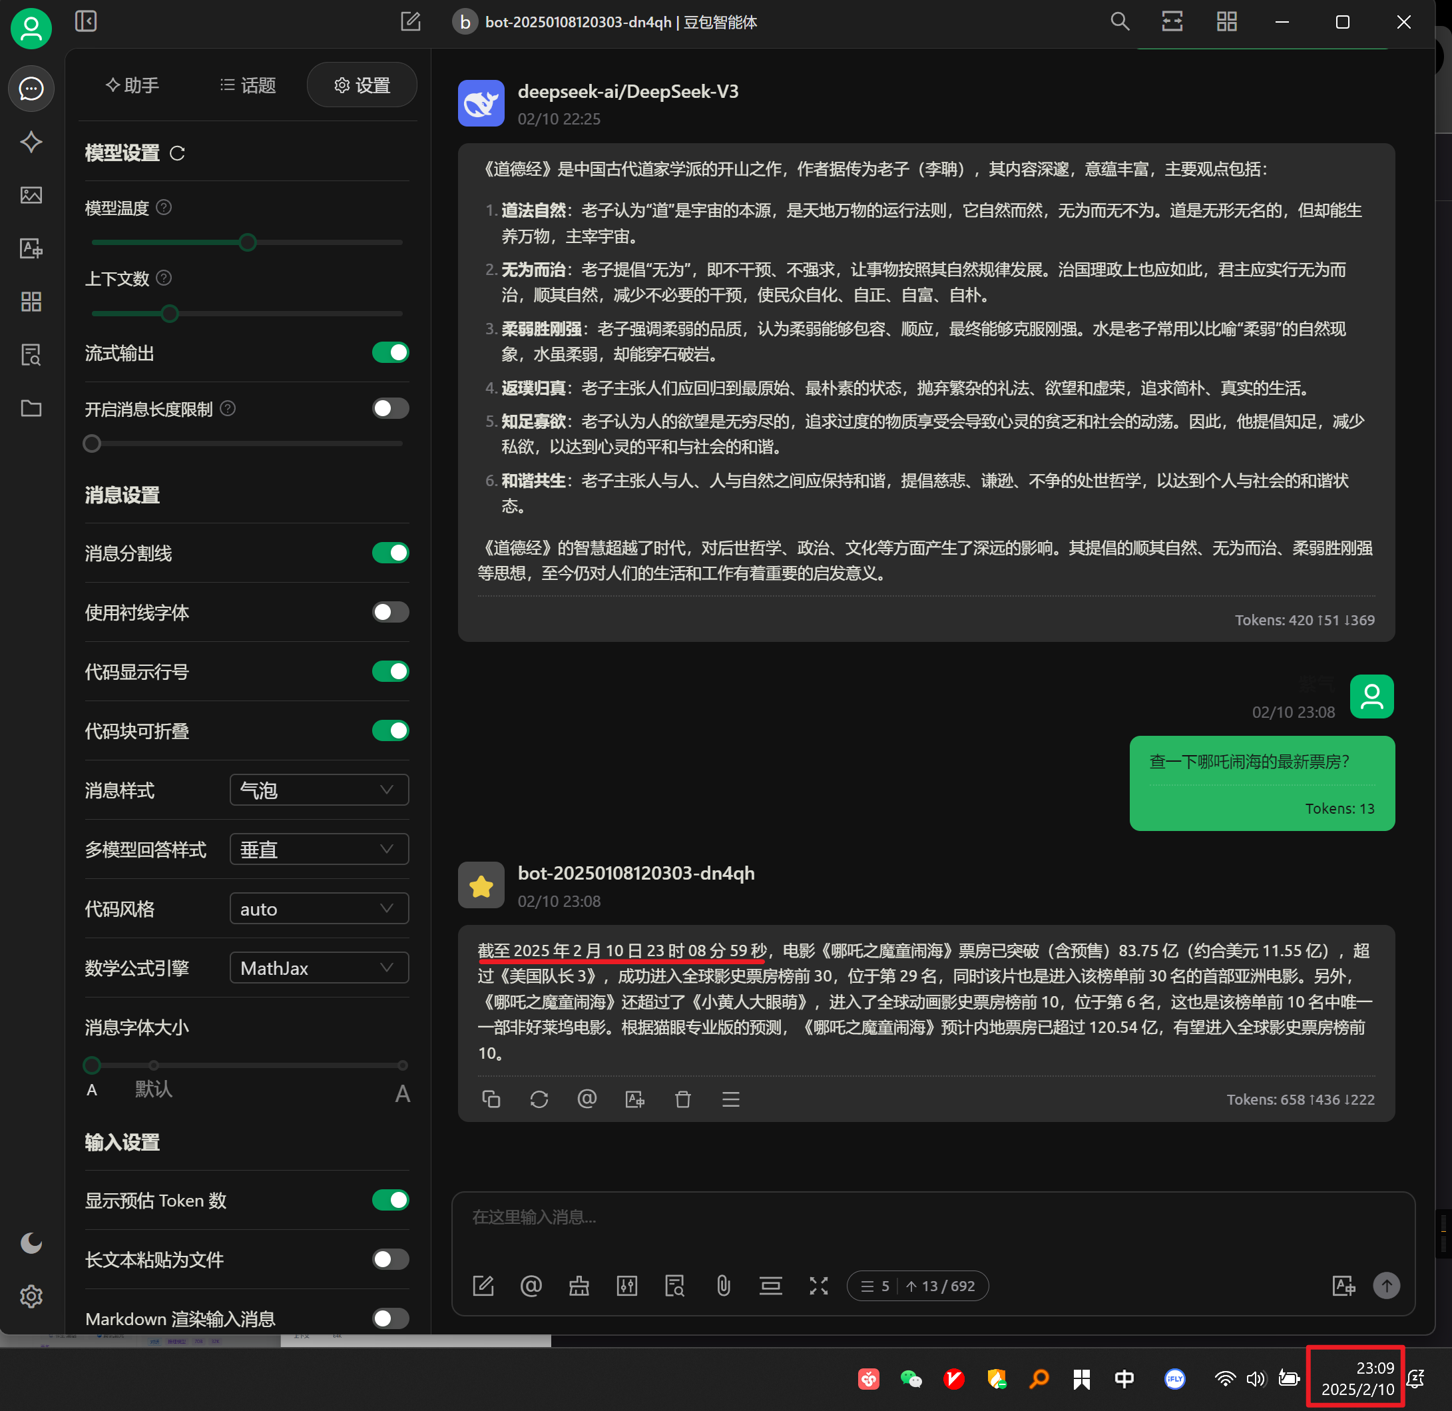This screenshot has width=1452, height=1411.
Task: Open the 数学公式引擎 dropdown showing MathJax
Action: (320, 968)
